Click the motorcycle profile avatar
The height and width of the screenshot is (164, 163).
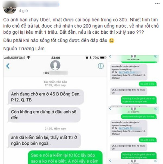(x=10, y=10)
